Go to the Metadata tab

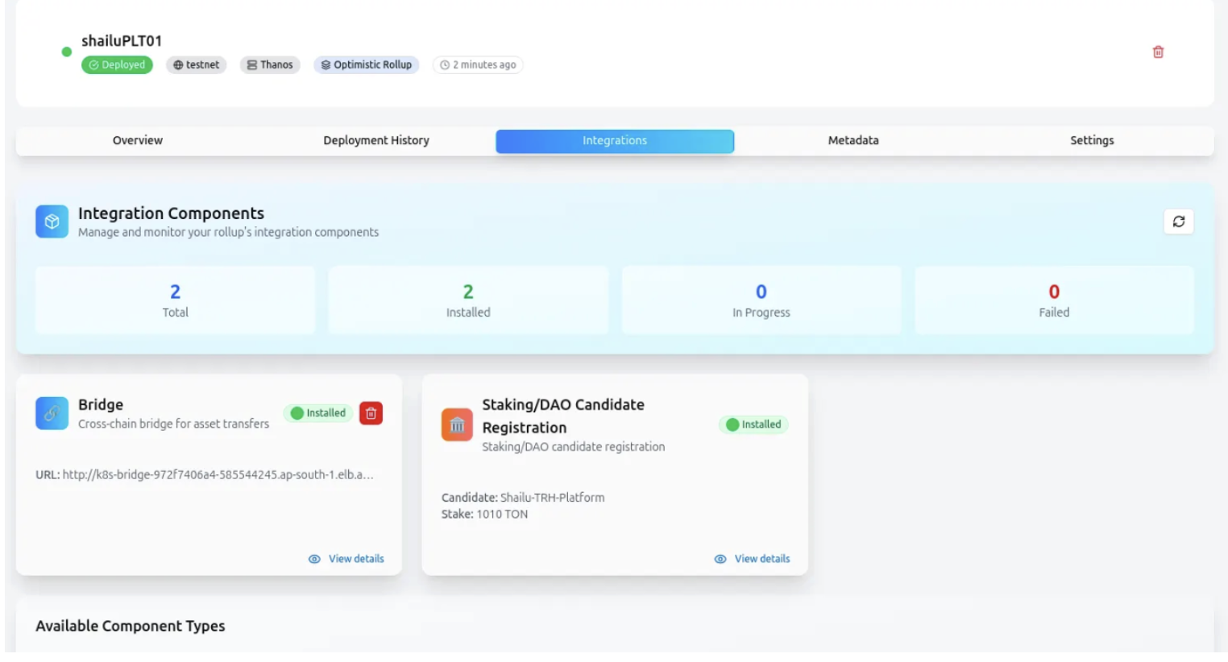click(x=853, y=140)
